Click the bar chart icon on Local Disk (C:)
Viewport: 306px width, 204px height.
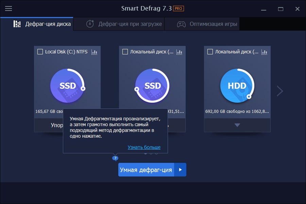point(94,52)
